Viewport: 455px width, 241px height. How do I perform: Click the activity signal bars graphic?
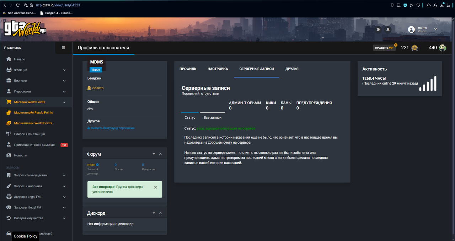pos(428,84)
